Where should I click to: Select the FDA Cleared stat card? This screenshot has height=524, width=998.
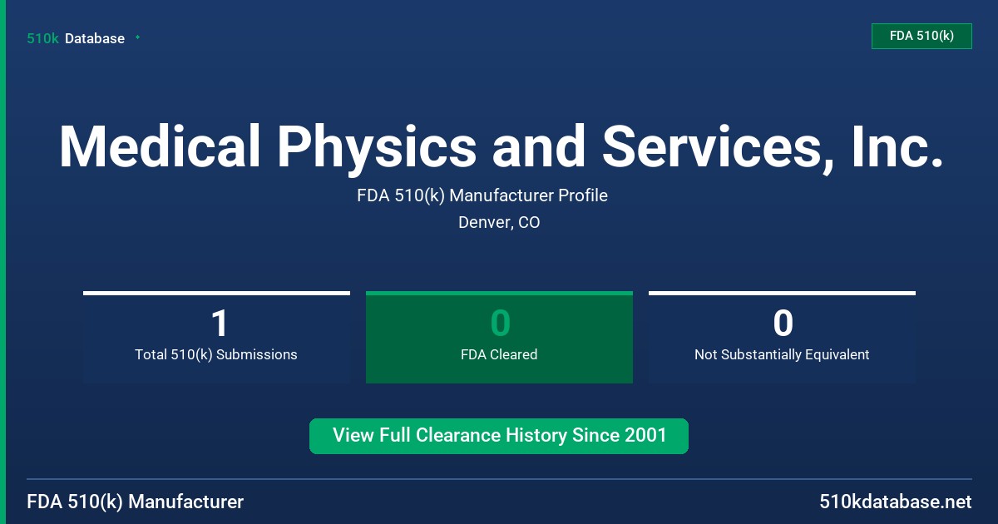point(499,337)
